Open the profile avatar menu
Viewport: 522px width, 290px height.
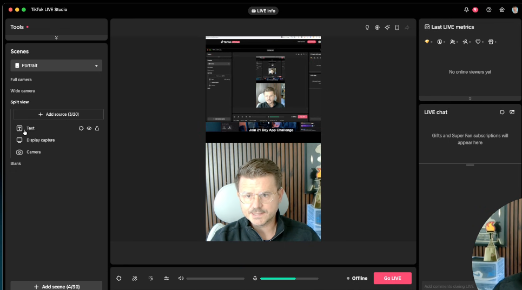[514, 10]
